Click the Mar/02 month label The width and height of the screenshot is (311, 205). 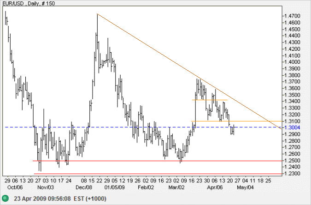[x=176, y=187]
